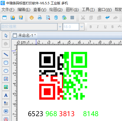
Task: Open print preview magnifier icon
Action: (48, 18)
